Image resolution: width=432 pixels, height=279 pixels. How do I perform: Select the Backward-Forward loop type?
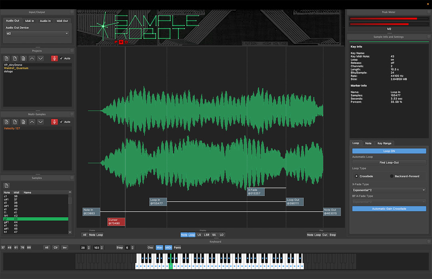(x=392, y=176)
